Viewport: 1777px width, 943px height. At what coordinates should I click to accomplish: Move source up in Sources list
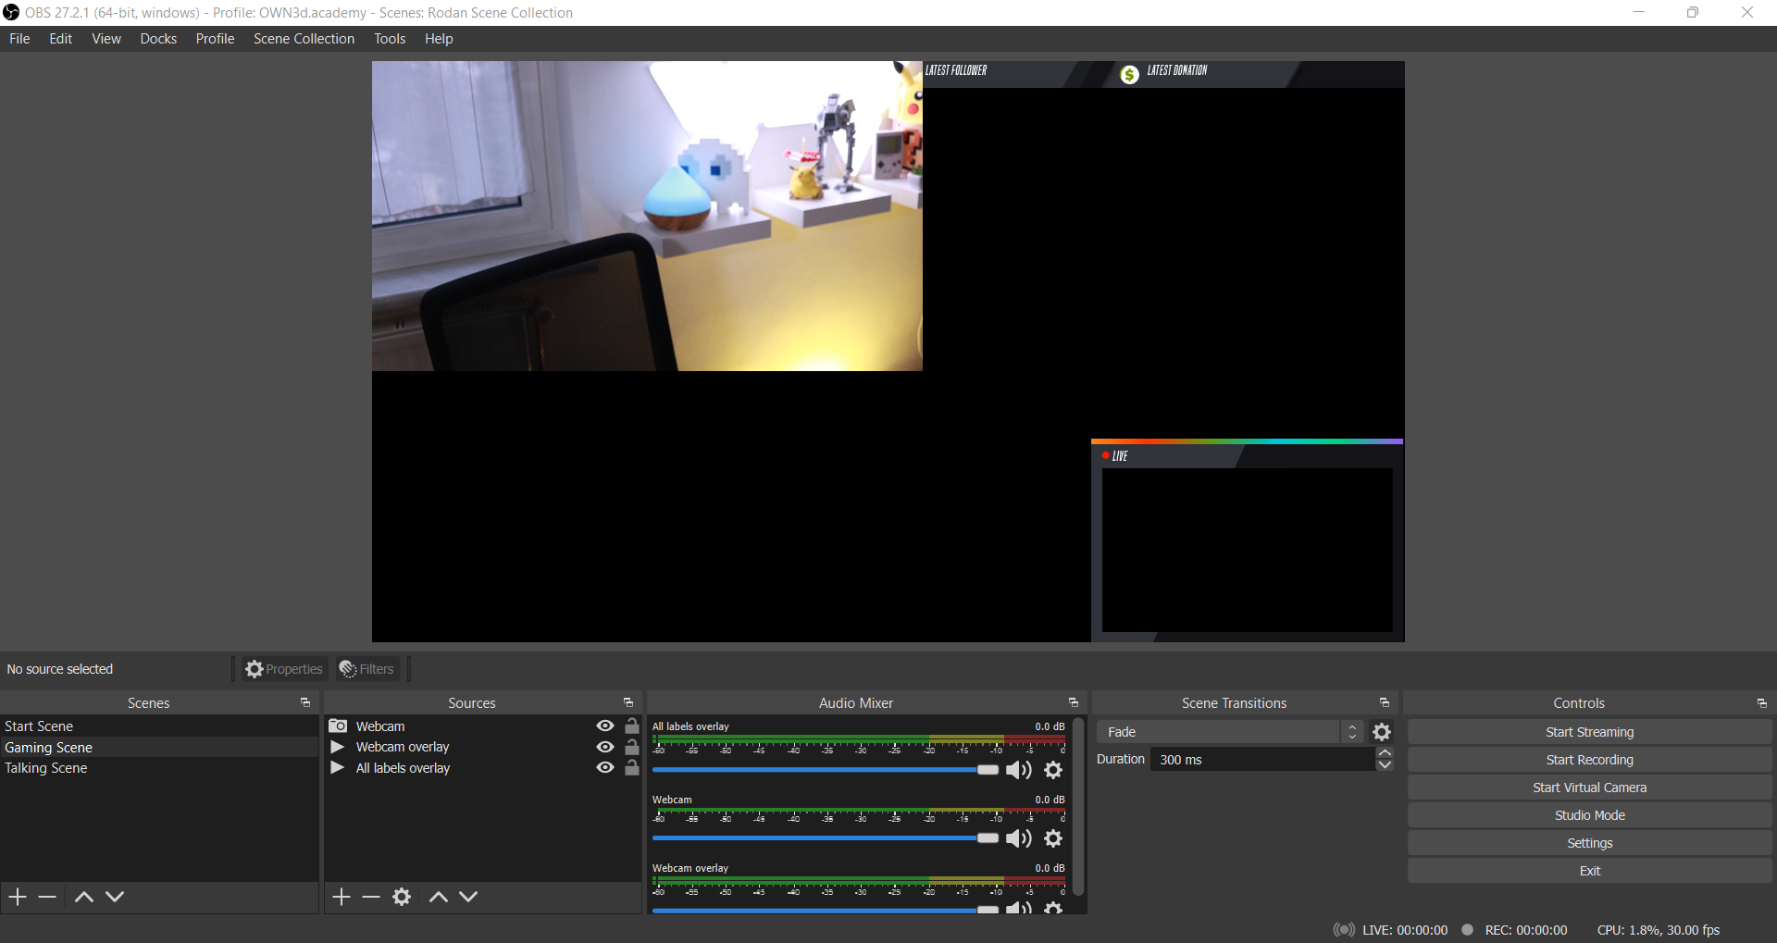coord(439,897)
